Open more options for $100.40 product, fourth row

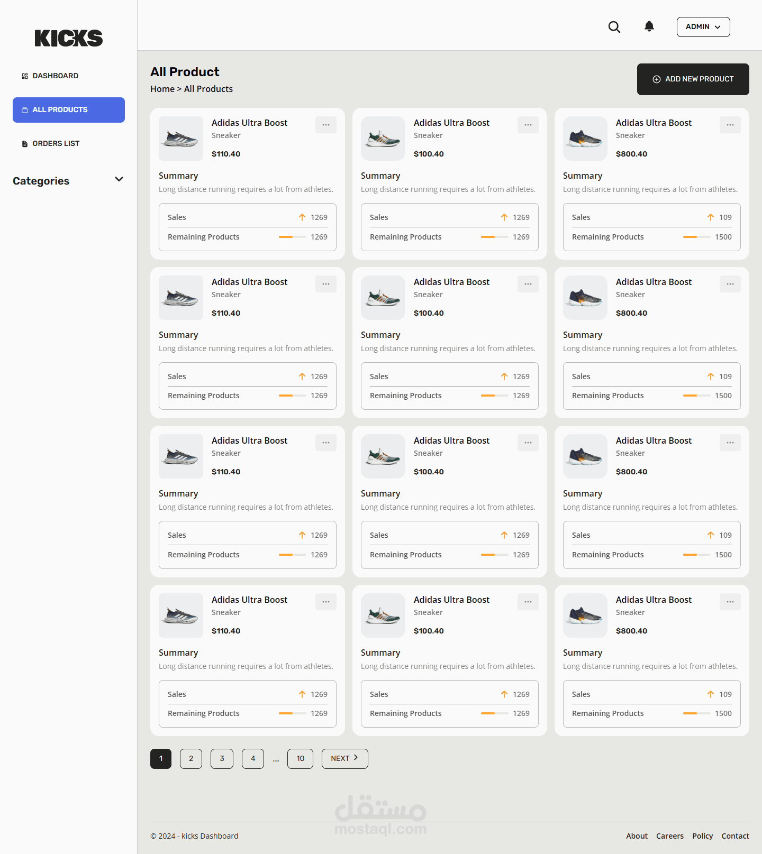click(x=528, y=602)
